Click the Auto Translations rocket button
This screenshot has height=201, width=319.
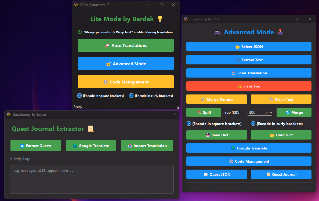126,45
